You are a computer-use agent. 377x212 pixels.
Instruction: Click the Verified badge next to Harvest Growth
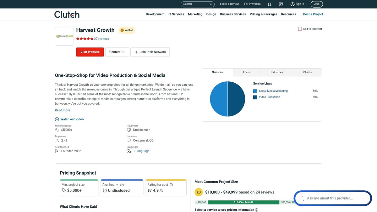pyautogui.click(x=127, y=30)
